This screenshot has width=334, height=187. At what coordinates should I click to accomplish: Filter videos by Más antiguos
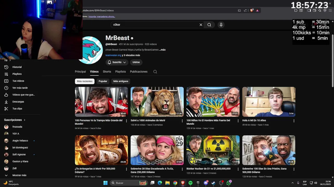pyautogui.click(x=121, y=81)
